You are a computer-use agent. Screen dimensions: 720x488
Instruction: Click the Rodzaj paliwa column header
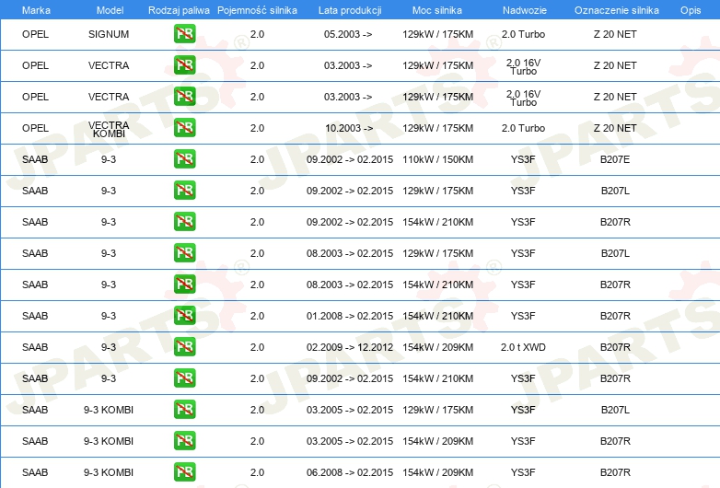(x=179, y=10)
